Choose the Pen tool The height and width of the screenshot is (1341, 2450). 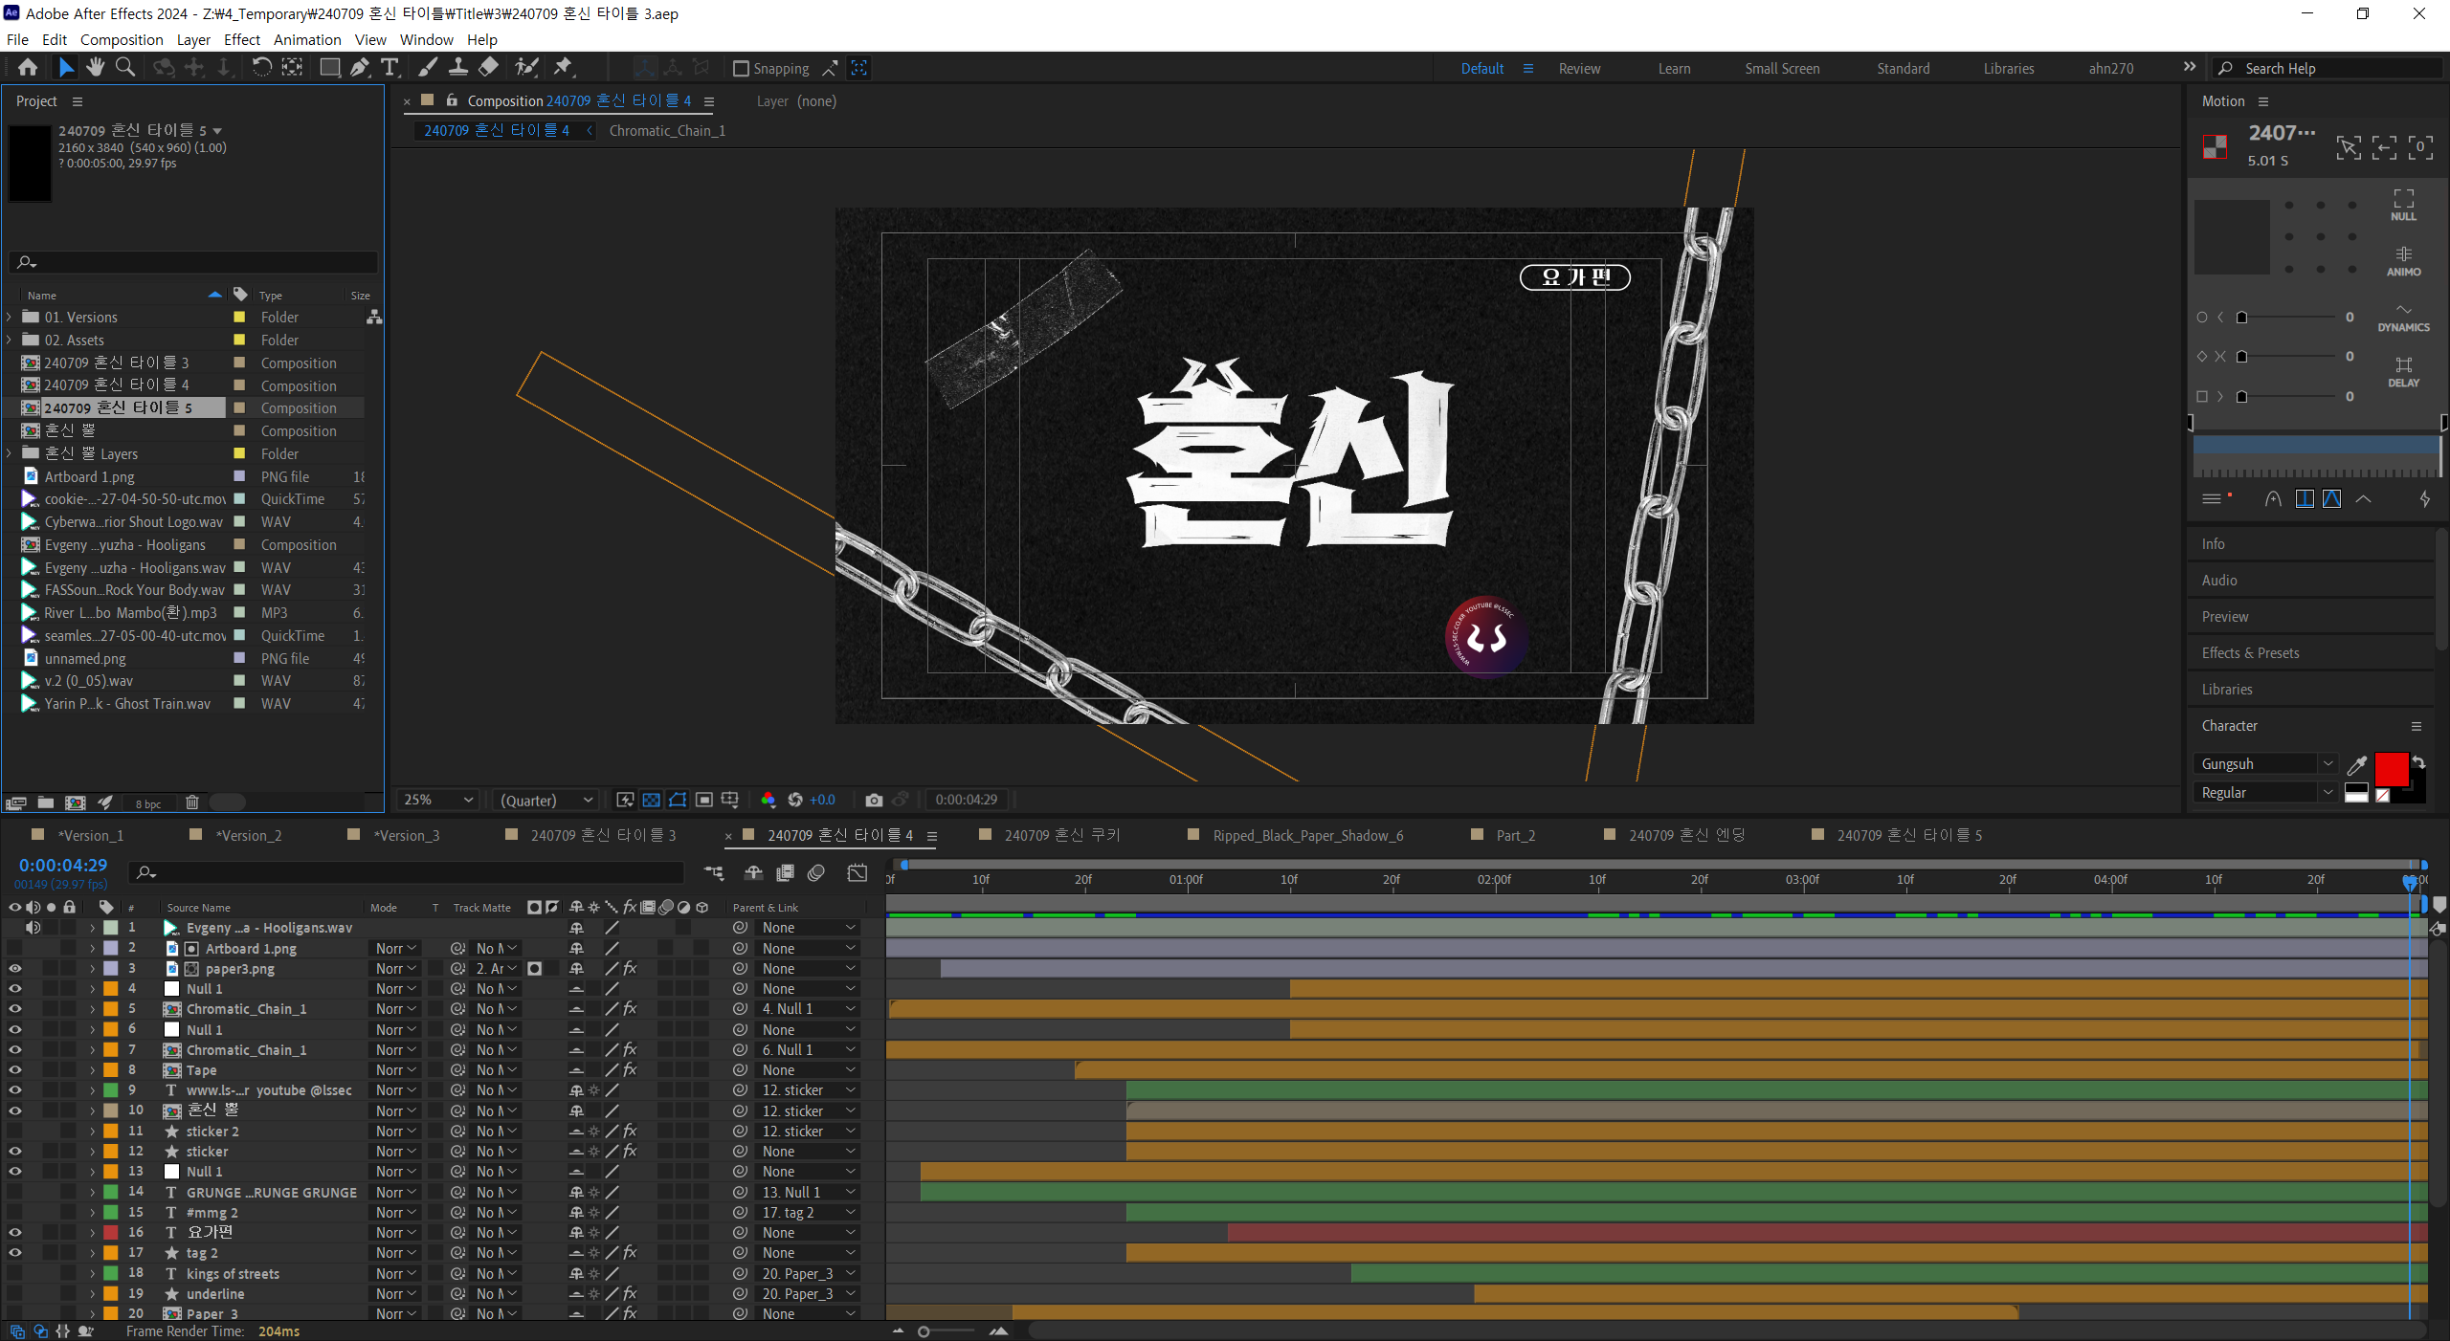[359, 67]
